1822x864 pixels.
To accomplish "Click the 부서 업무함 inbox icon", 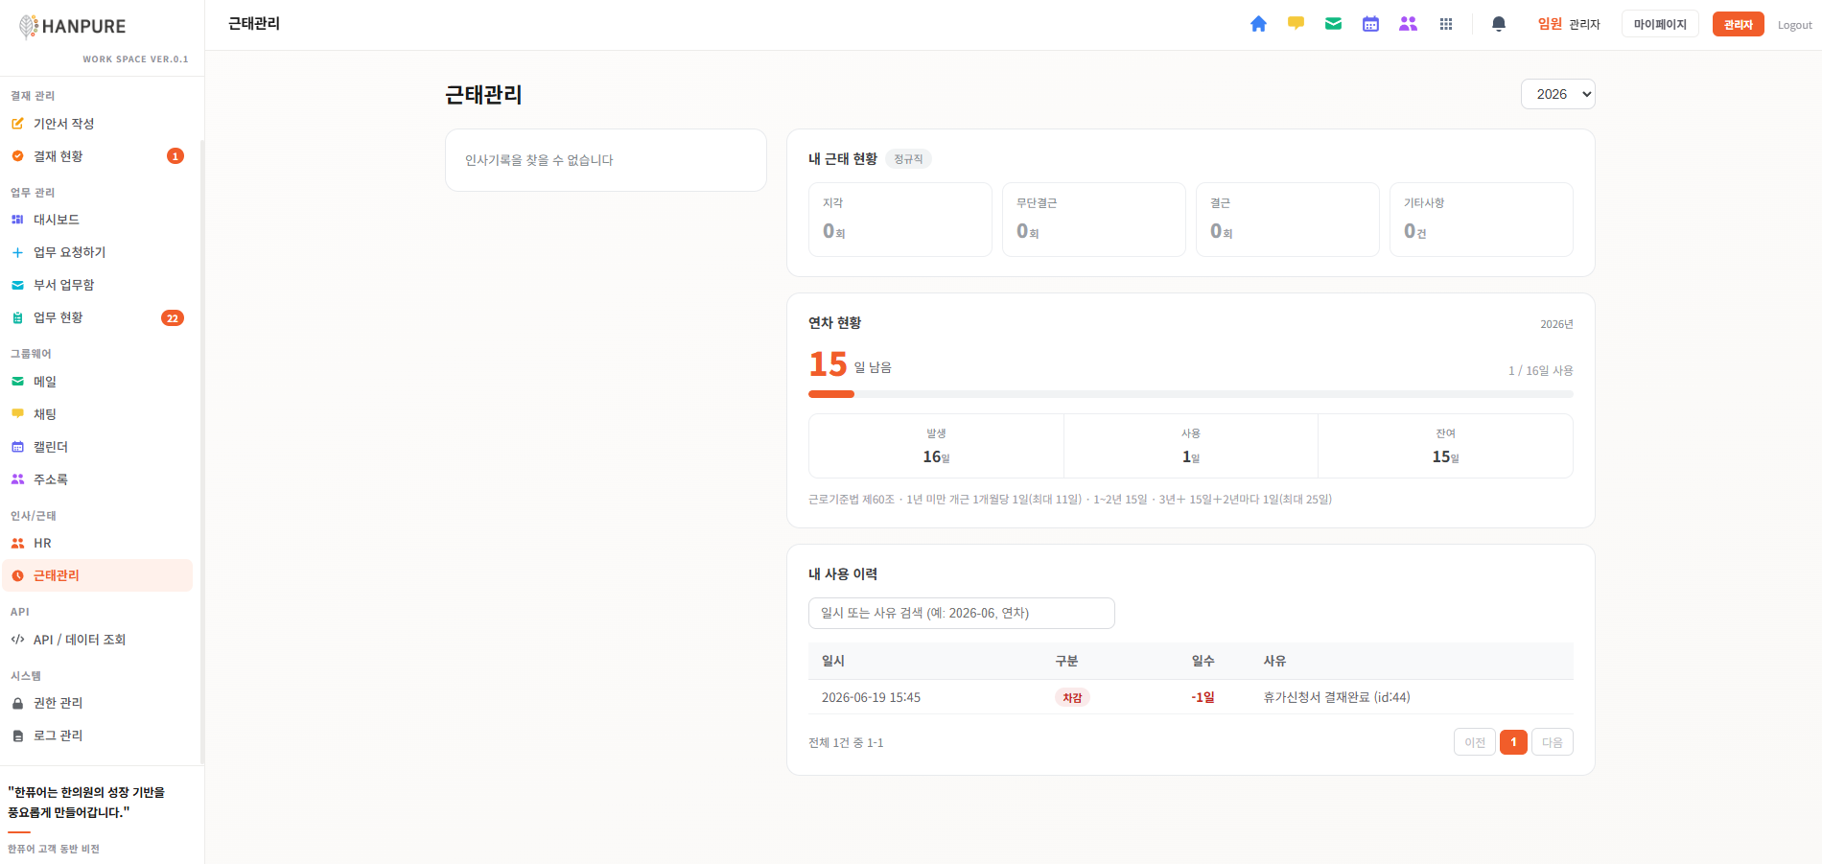I will coord(17,285).
